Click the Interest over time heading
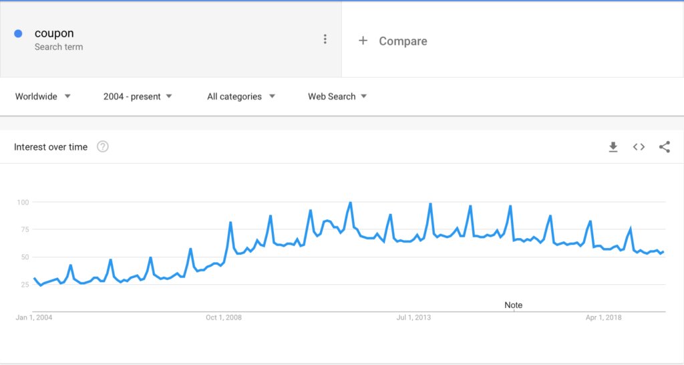 tap(51, 147)
